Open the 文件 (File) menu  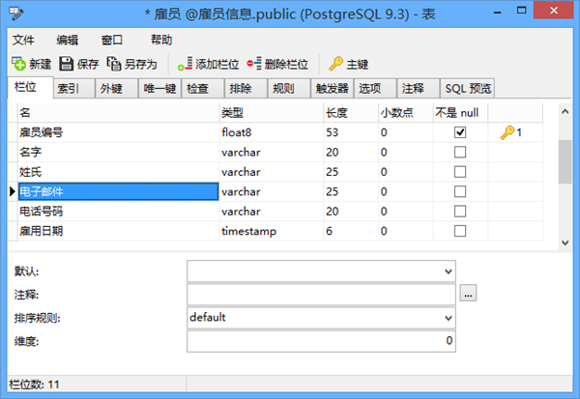(23, 40)
